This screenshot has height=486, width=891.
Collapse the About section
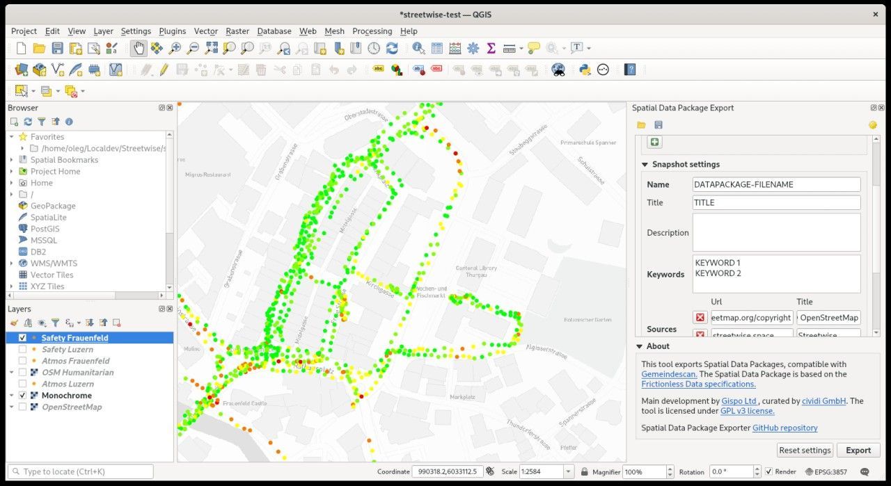click(x=640, y=346)
